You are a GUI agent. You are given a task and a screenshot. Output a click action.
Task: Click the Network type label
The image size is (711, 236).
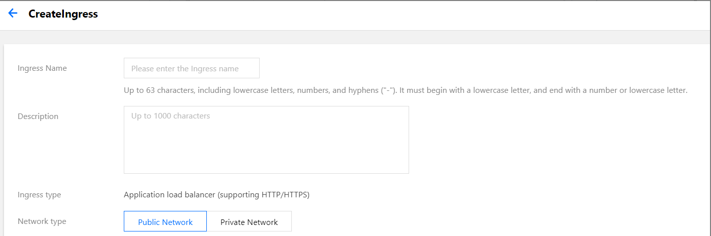(x=42, y=221)
